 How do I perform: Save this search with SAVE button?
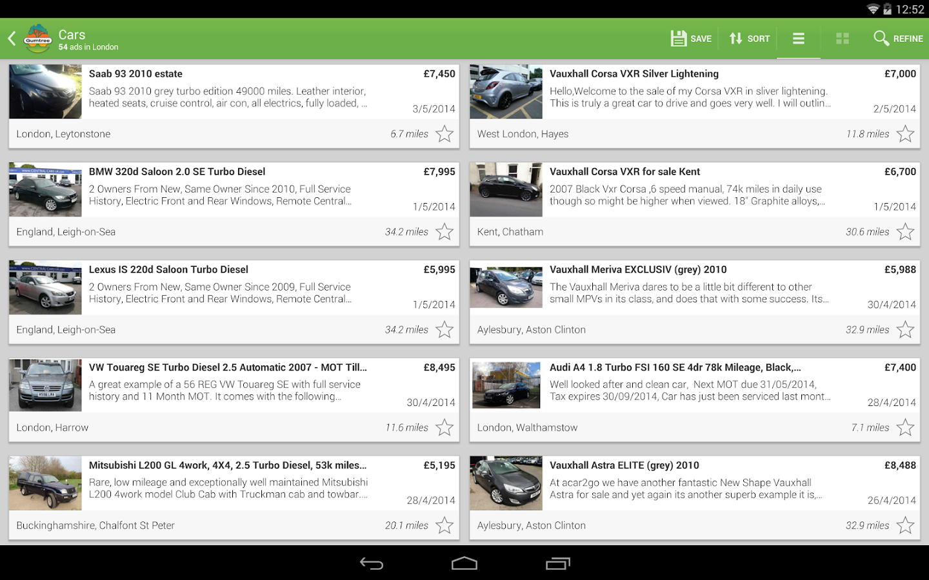[691, 39]
